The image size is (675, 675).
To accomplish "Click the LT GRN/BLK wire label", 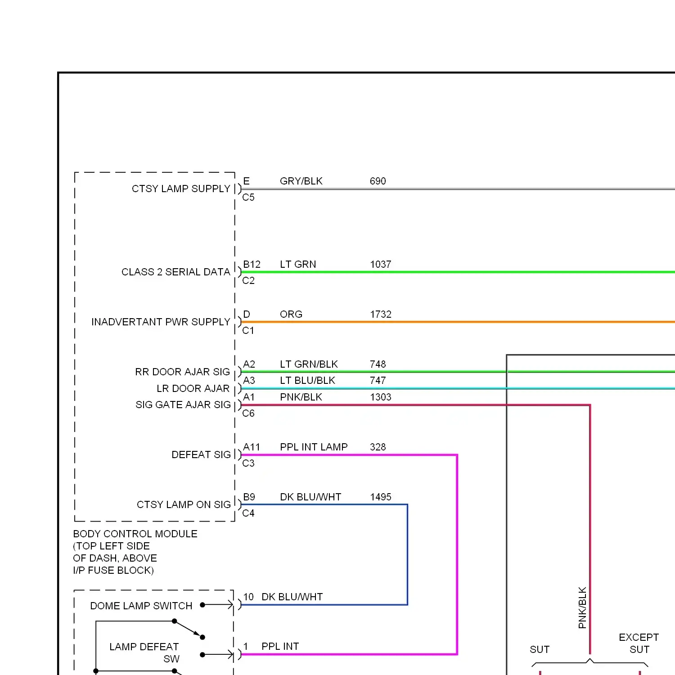I will [x=309, y=364].
